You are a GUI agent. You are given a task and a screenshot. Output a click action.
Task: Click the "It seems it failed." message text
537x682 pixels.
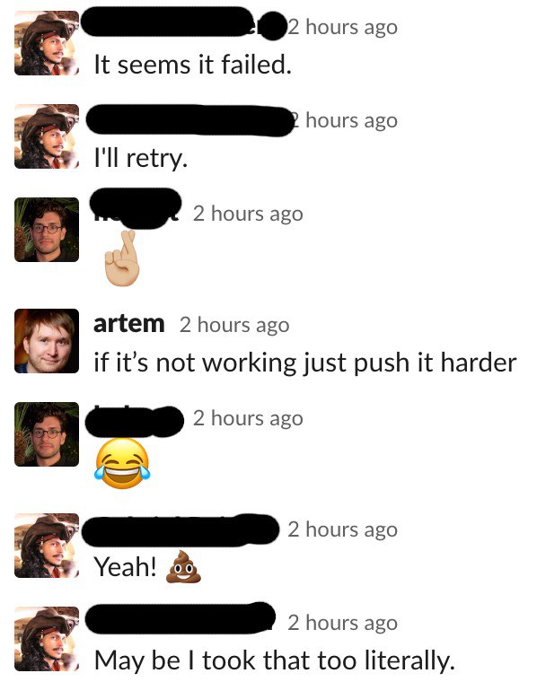coord(193,65)
